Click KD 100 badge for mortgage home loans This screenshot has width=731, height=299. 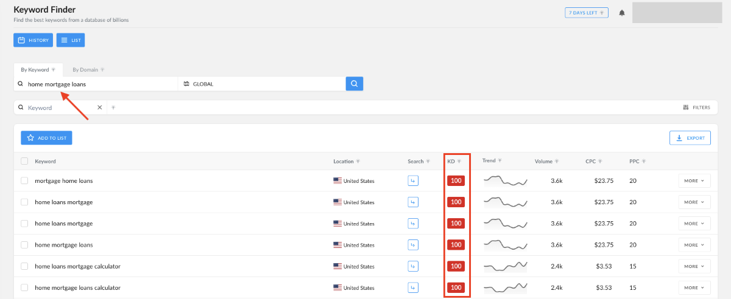[456, 180]
